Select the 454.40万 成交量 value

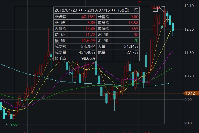click(x=87, y=52)
